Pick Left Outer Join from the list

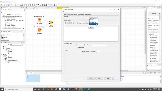pyautogui.click(x=94, y=21)
